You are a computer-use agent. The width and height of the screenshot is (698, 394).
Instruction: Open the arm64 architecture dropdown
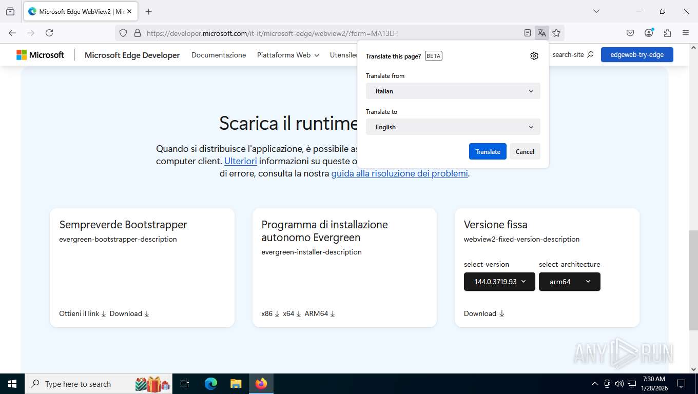coord(570,282)
